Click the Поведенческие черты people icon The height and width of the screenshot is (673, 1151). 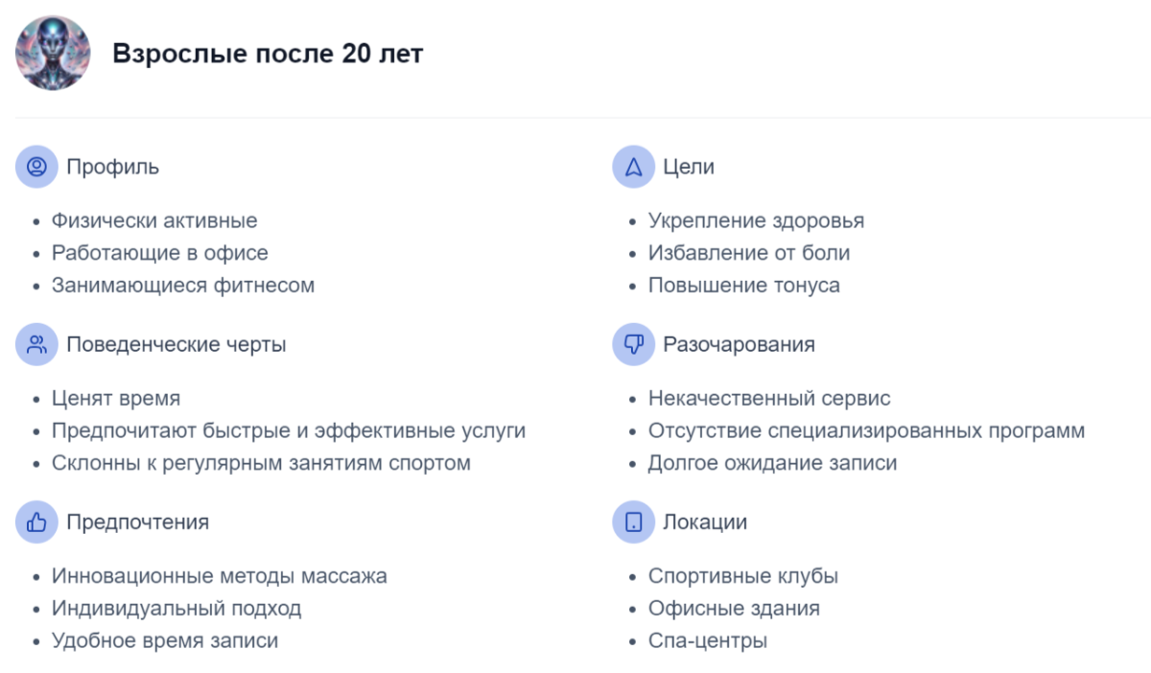tap(36, 344)
